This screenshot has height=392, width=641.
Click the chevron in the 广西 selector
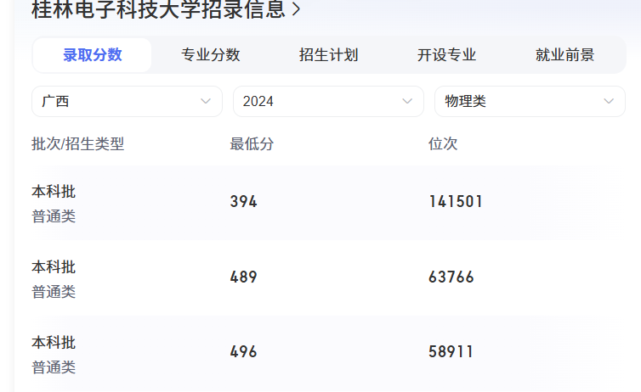206,101
